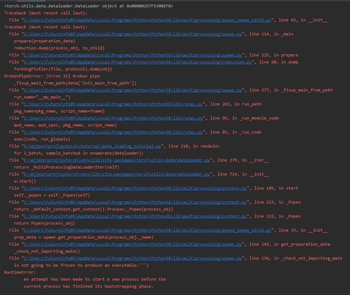Click 'reduction.dump(process_obj, to_child)' line
Image resolution: width=350 pixels, height=295 pixels.
[x=59, y=48]
